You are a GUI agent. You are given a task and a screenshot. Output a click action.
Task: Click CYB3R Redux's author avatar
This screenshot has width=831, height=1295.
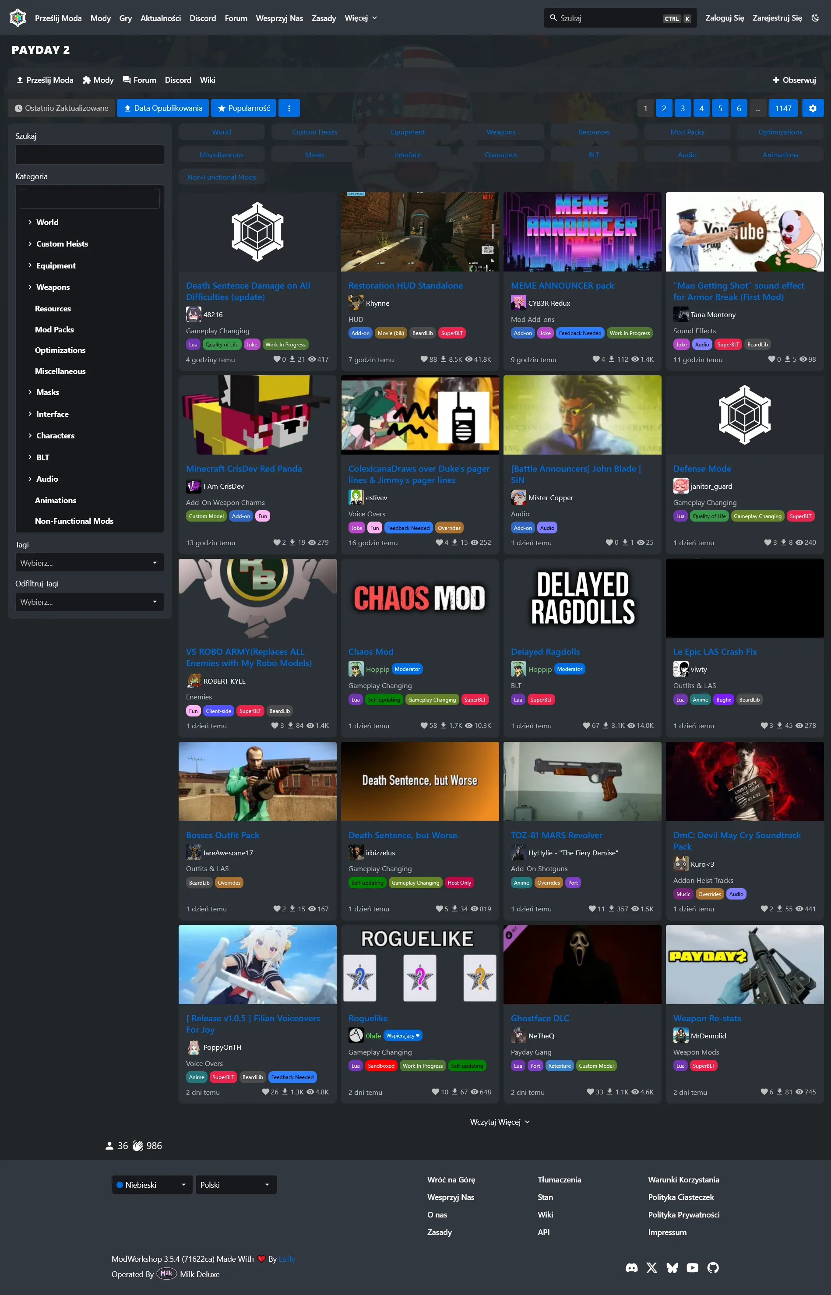point(518,303)
